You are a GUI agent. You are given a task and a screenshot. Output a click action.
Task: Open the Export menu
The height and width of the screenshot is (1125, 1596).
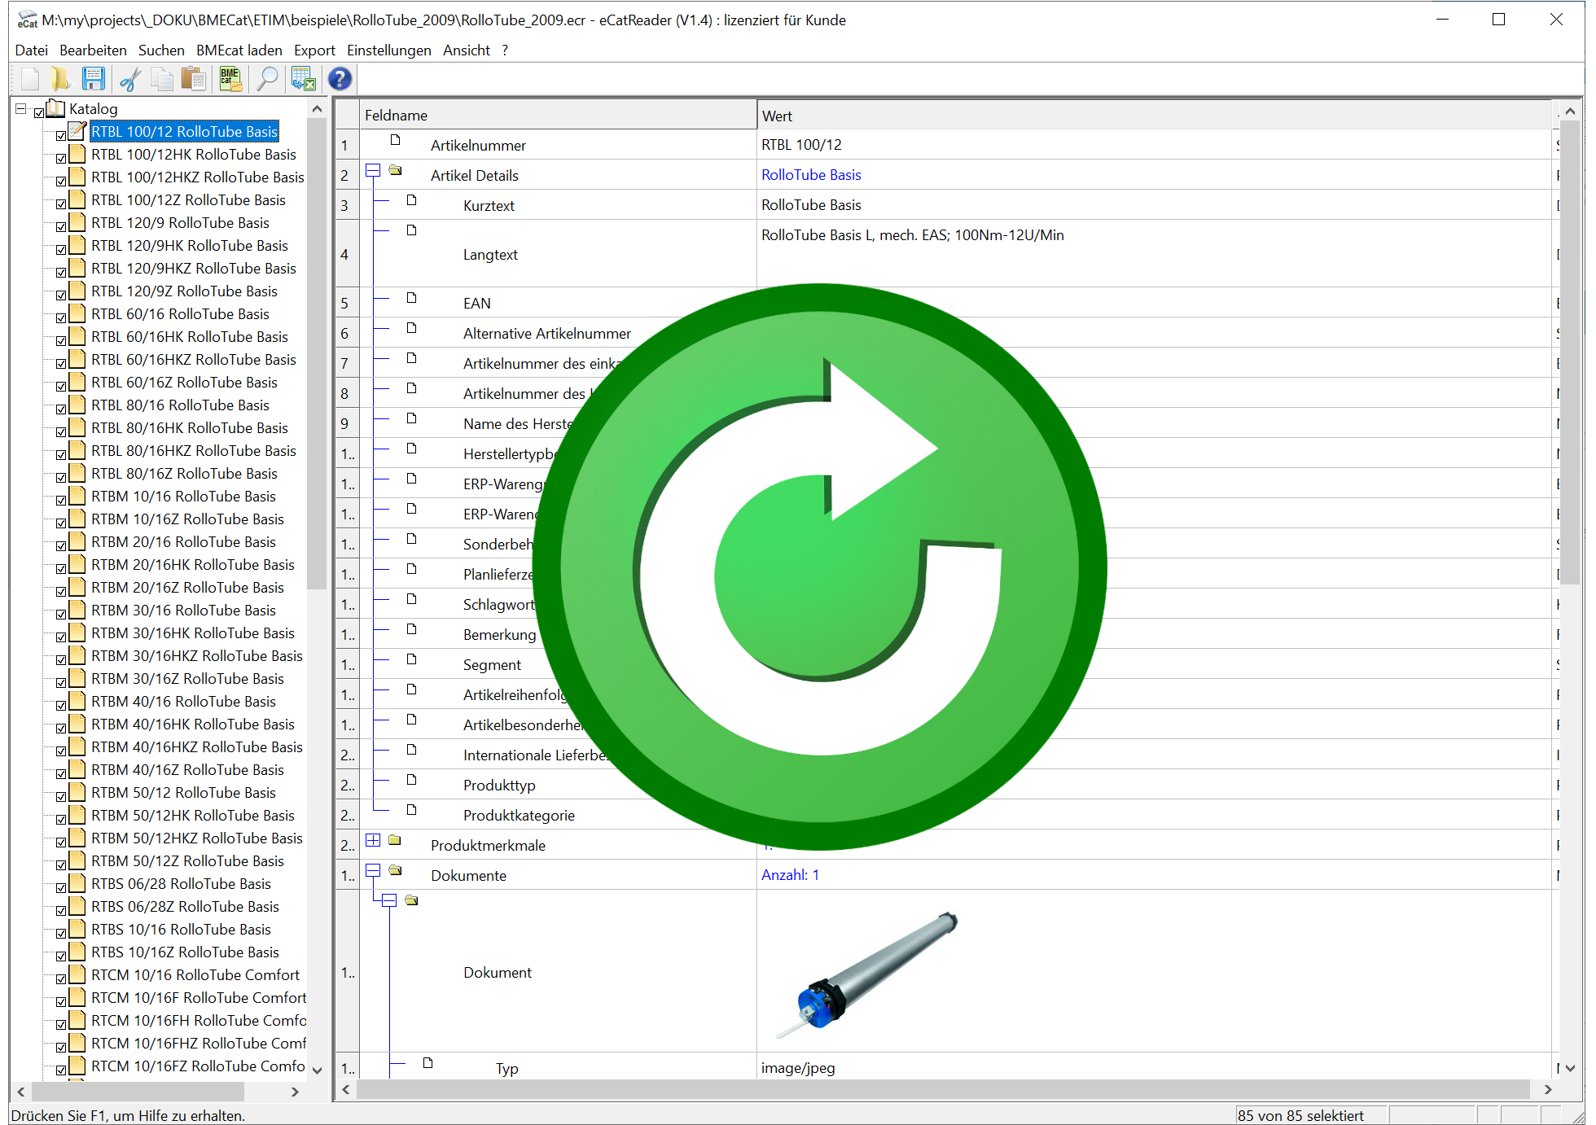314,50
